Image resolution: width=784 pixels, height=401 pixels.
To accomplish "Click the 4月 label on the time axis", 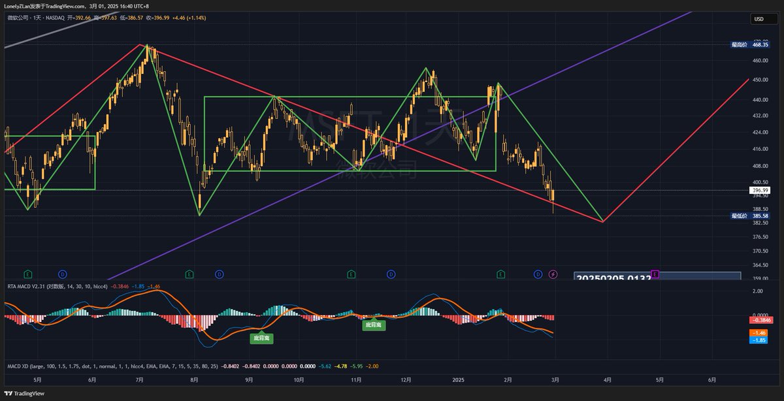I will (608, 379).
